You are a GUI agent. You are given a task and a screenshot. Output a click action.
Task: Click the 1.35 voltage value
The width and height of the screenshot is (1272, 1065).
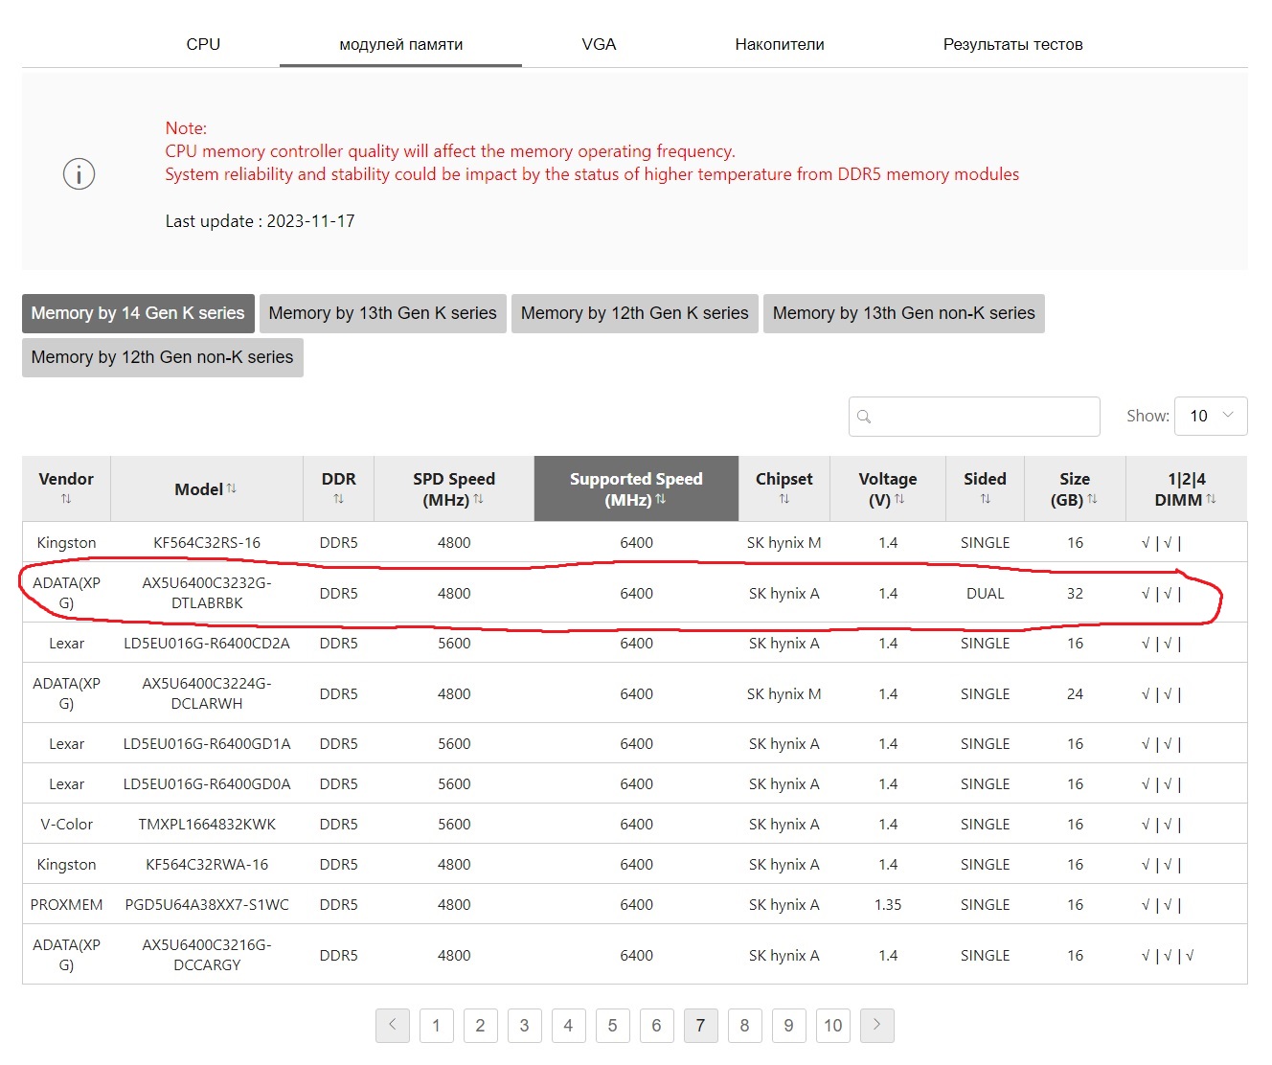[x=888, y=904]
